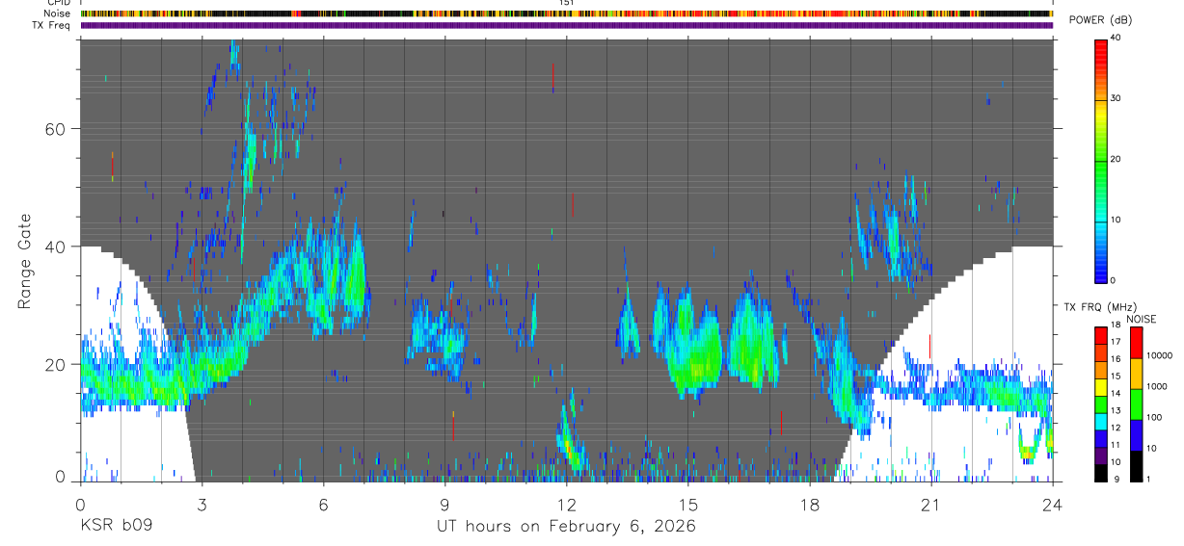Click the orange NOISE swatch between 1000 and 10000
1184x546 pixels.
(1137, 373)
